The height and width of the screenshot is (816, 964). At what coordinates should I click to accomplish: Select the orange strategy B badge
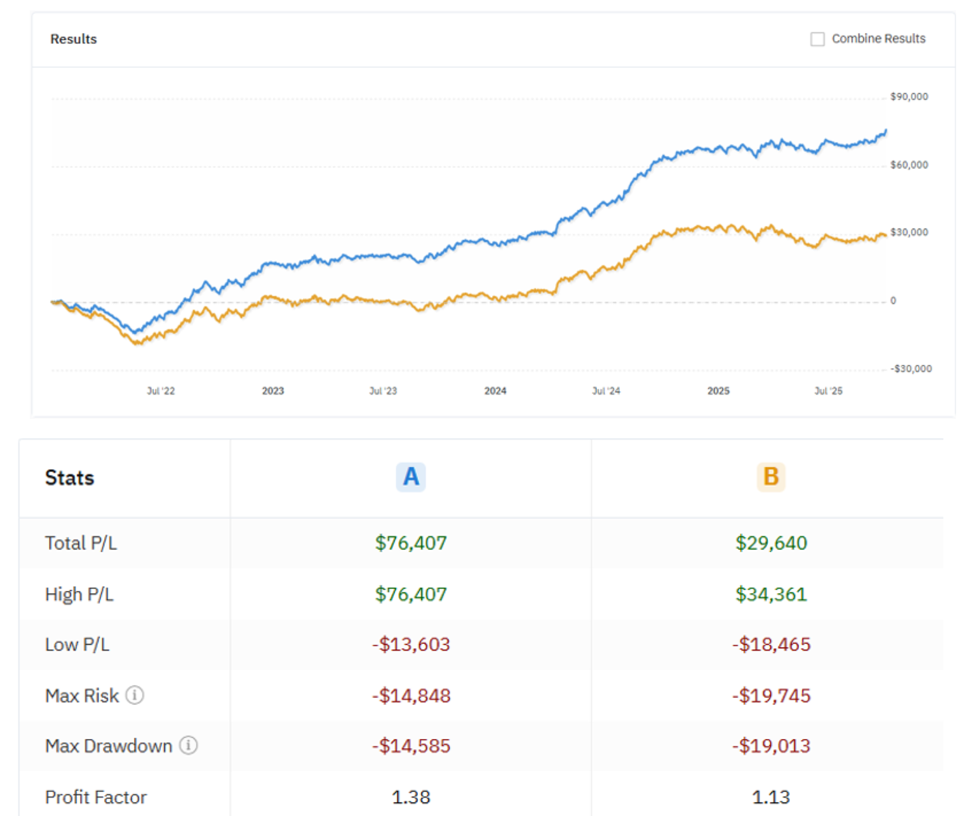tap(770, 477)
